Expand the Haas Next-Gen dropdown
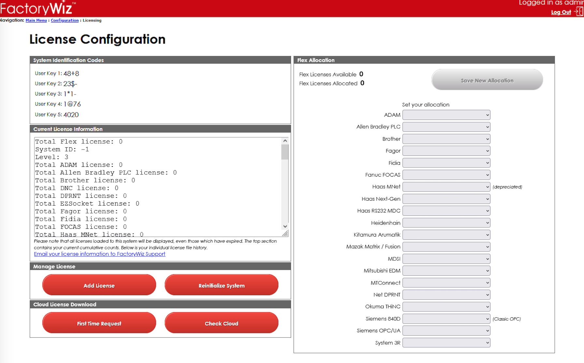Screen dimensions: 584x363 pyautogui.click(x=446, y=199)
